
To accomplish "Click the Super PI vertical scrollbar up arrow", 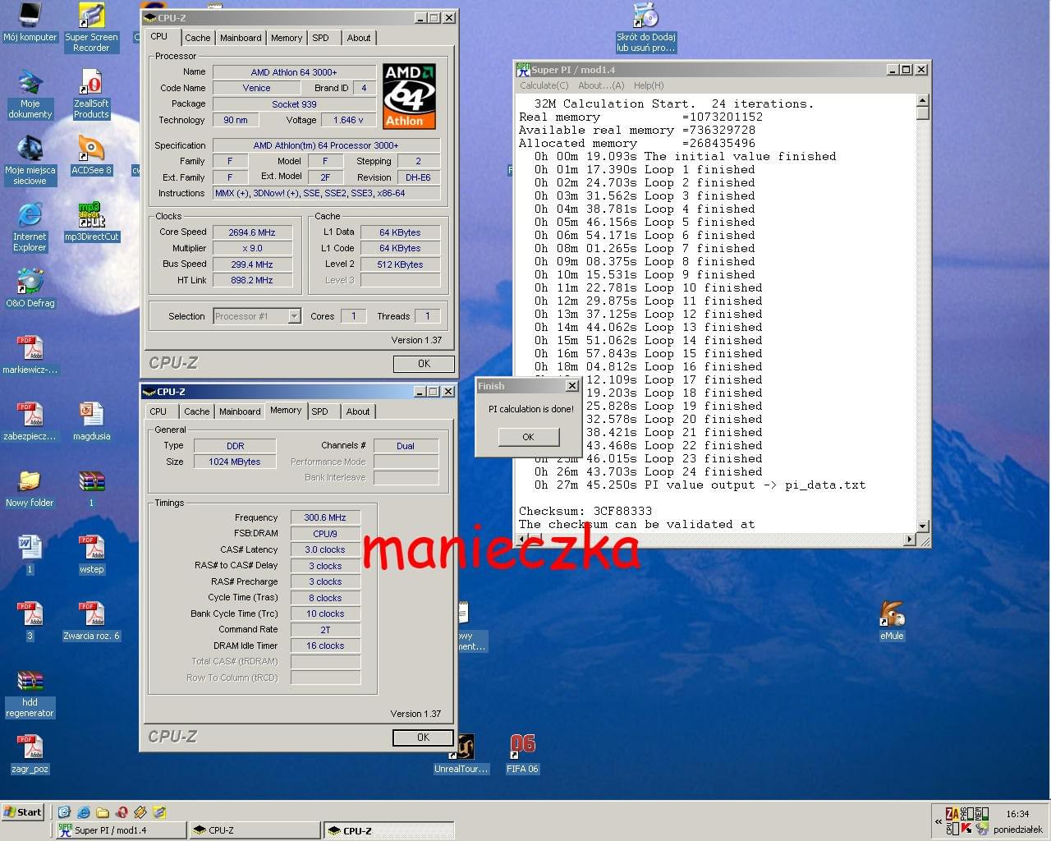I will tap(922, 100).
